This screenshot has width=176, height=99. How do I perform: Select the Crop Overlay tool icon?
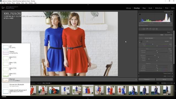point(140,29)
